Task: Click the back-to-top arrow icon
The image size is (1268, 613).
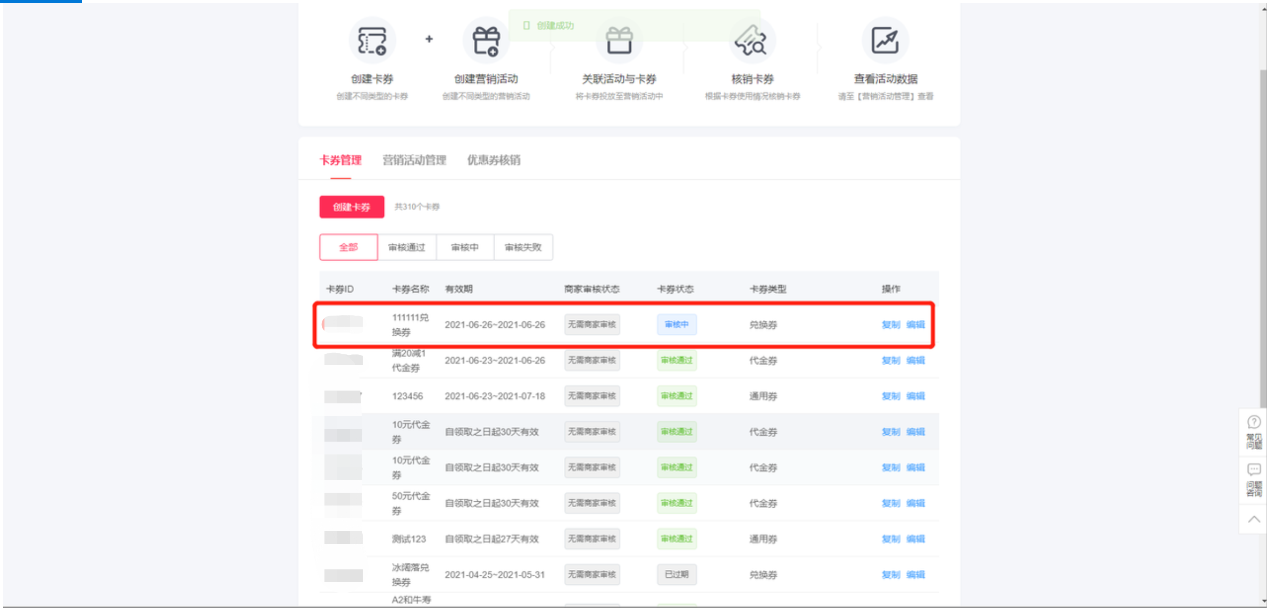Action: 1254,519
